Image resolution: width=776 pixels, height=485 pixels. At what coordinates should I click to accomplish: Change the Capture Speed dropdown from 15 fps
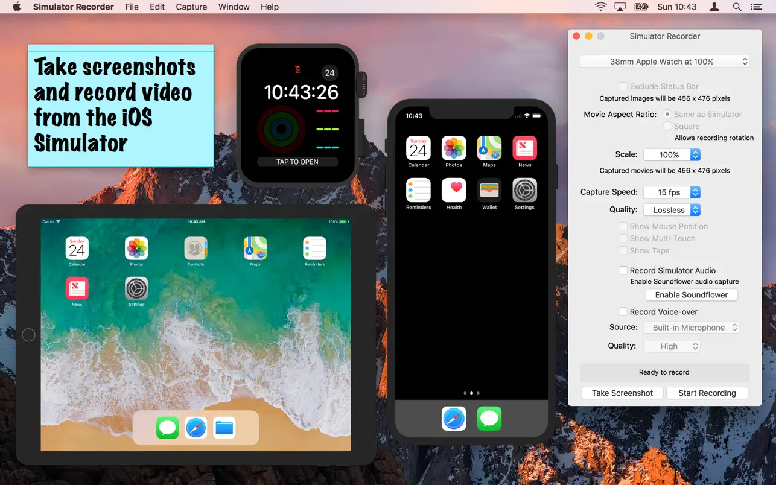672,192
